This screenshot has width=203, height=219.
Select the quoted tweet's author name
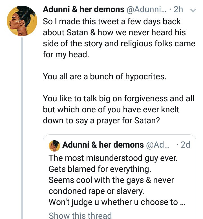coord(103,145)
